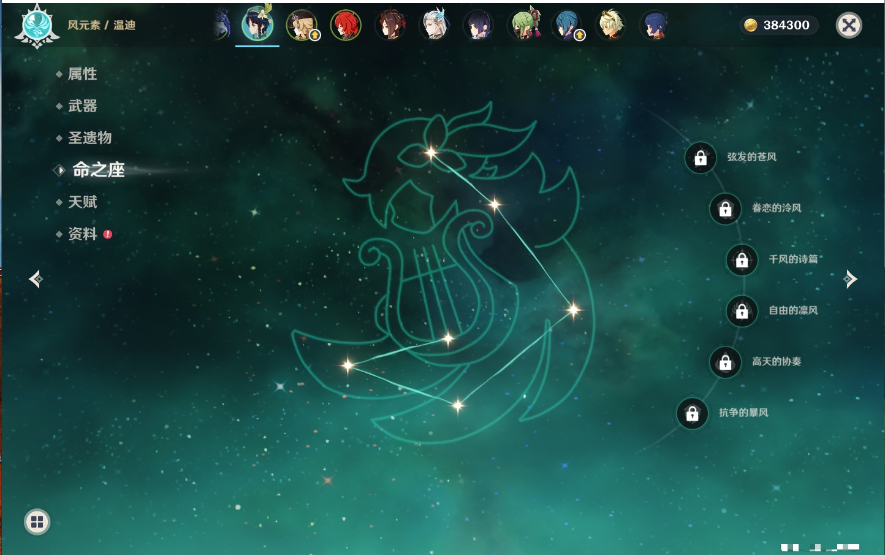Open the grid menu button at bottom
The width and height of the screenshot is (885, 555).
point(37,522)
